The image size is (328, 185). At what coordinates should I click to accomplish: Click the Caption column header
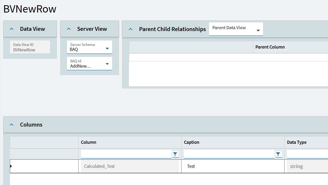192,142
